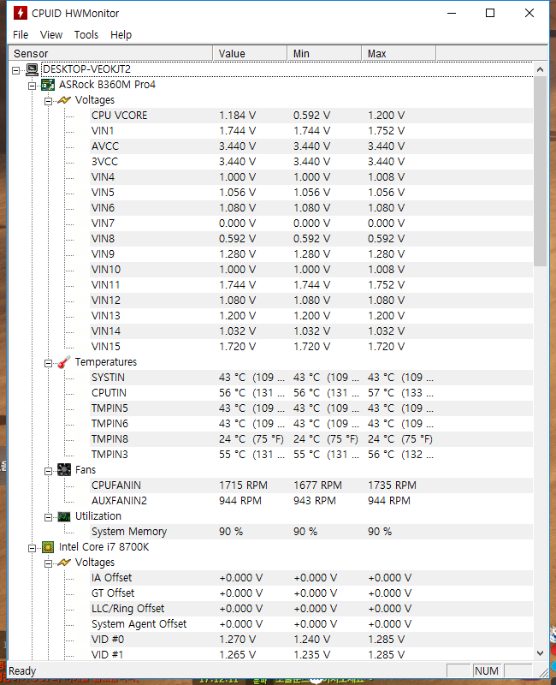Select the System Memory utilization row
This screenshot has height=685, width=556.
(129, 532)
